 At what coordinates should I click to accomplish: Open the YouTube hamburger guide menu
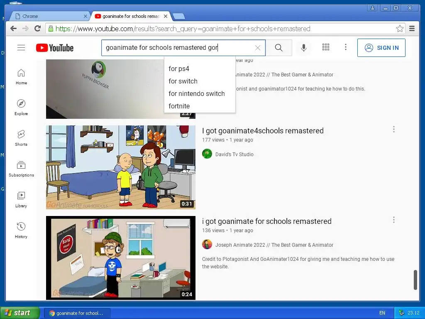[21, 48]
